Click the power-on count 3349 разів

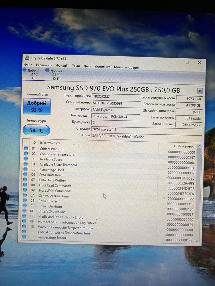tap(189, 118)
